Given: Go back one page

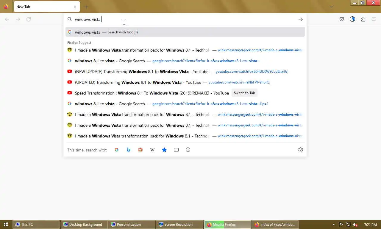Looking at the screenshot, I should click(7, 19).
